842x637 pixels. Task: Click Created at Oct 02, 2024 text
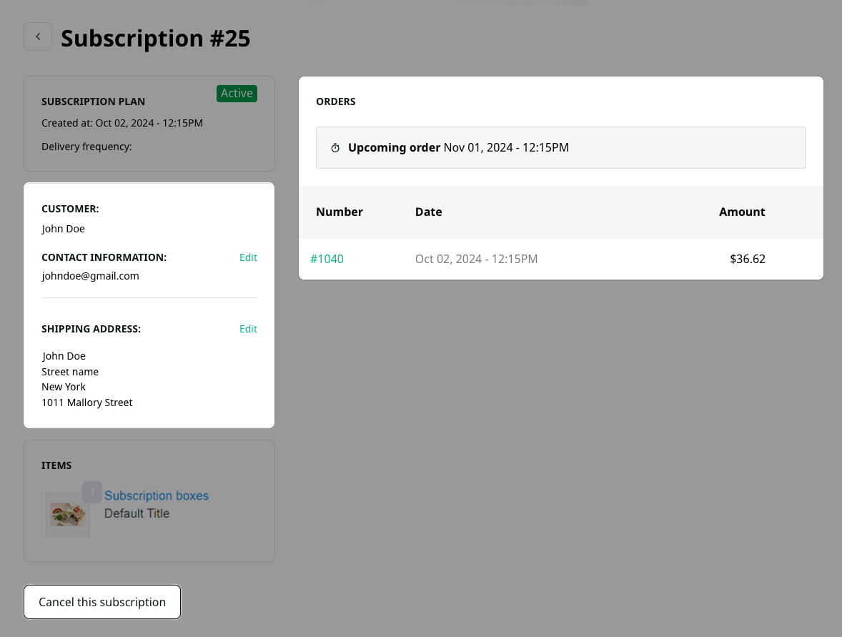122,123
